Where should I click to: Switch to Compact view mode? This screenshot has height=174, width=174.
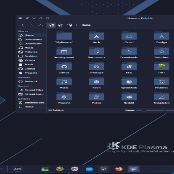(60, 25)
